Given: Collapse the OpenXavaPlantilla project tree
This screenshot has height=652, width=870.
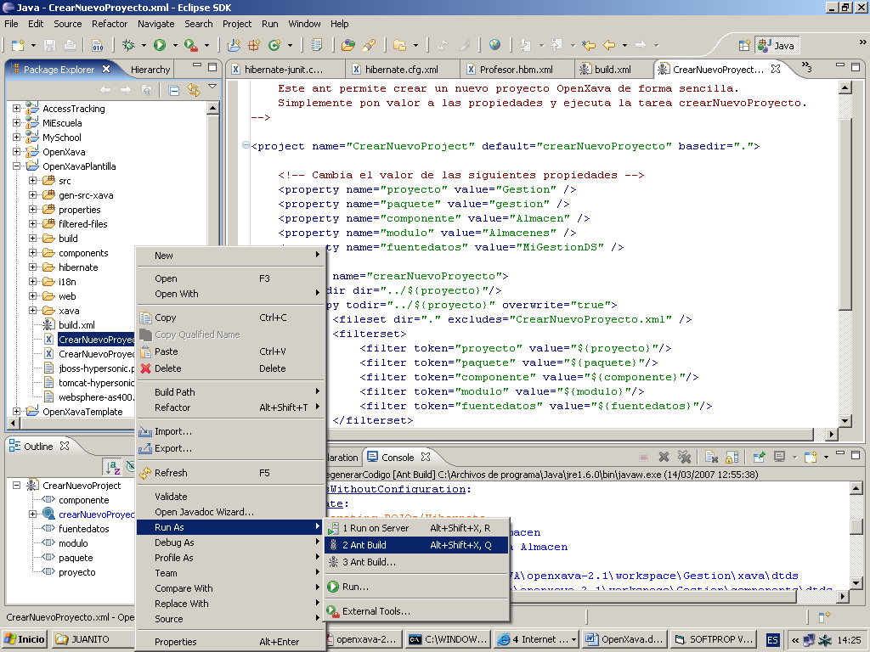Looking at the screenshot, I should pyautogui.click(x=16, y=166).
